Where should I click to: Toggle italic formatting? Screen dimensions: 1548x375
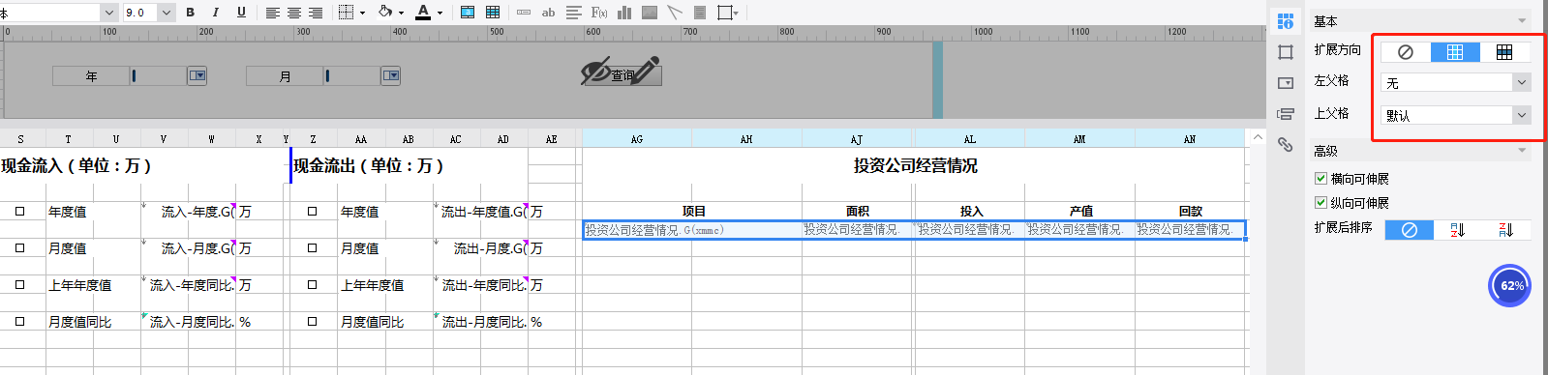tap(215, 13)
